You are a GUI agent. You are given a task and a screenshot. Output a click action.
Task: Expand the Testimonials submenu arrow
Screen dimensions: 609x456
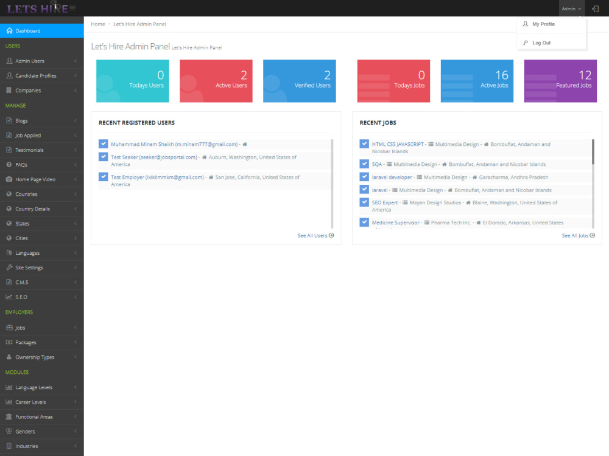76,150
